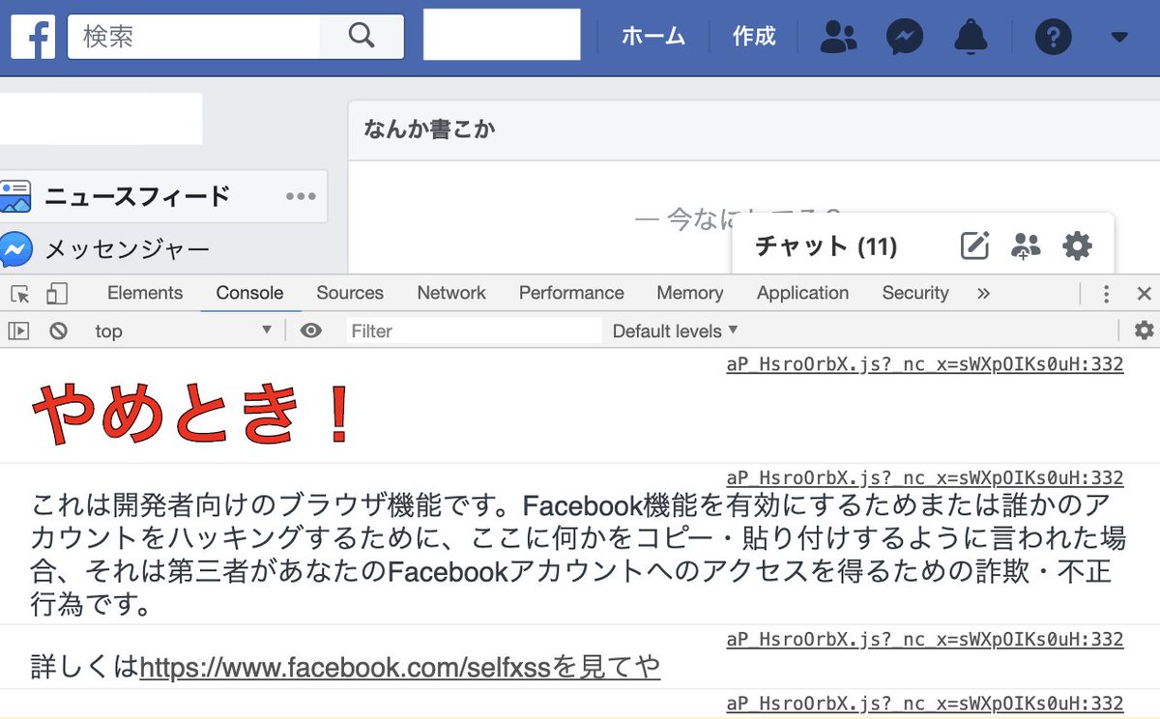Create new chat group icon
Image resolution: width=1160 pixels, height=719 pixels.
point(1026,246)
